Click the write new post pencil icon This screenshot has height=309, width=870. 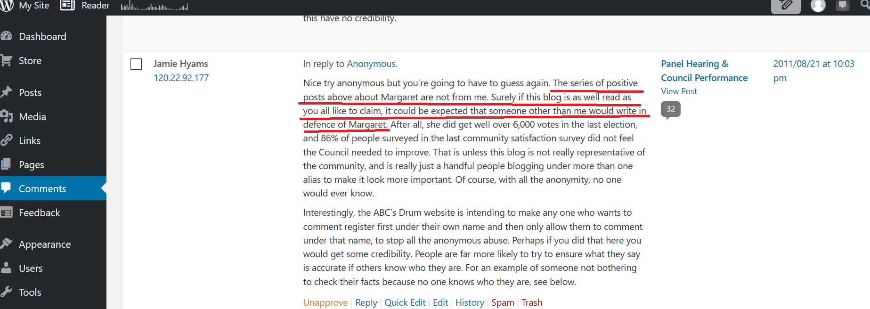(785, 6)
